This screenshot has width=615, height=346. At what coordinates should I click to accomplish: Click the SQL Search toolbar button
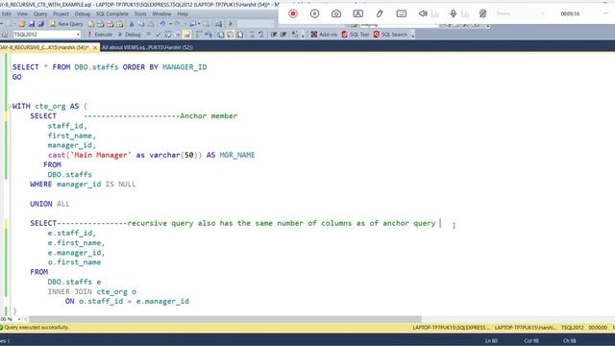tap(390, 35)
